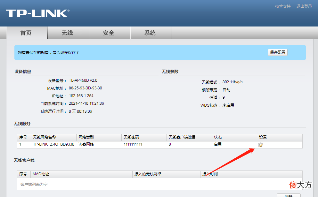Screen dimensions: 318x197
Task: Switch to the 无线 tab
Action: click(68, 33)
